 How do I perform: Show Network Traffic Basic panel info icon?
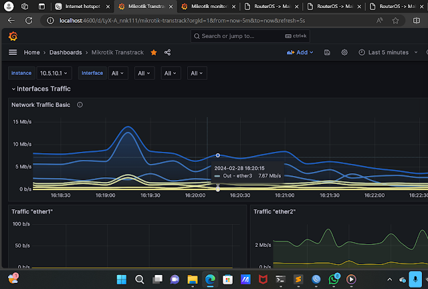(x=80, y=104)
